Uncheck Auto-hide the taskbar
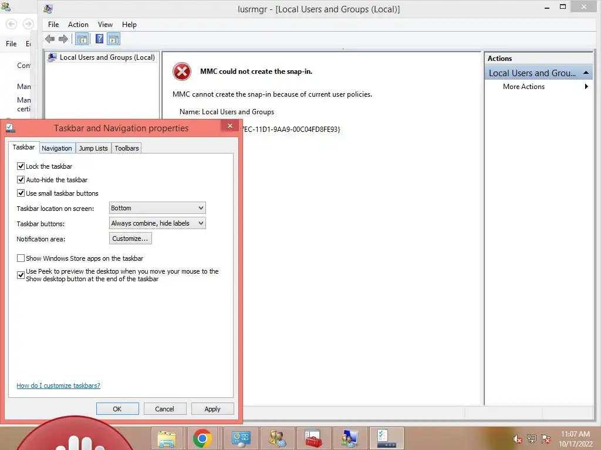The image size is (601, 450). [x=21, y=179]
